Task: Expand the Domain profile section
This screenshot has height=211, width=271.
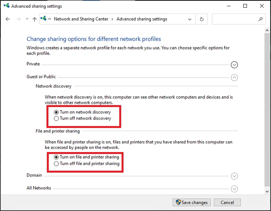Action: pyautogui.click(x=234, y=176)
